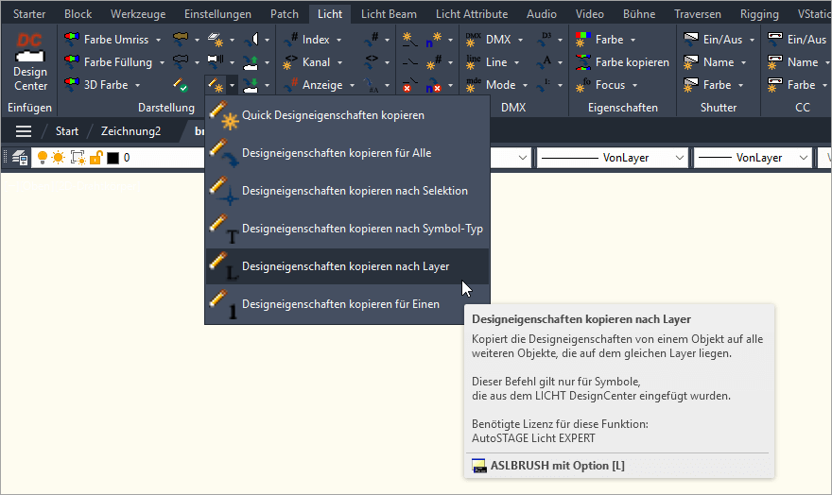Open the layer properties manager icon
The image size is (832, 495).
pos(20,158)
